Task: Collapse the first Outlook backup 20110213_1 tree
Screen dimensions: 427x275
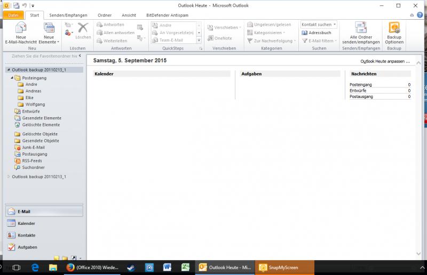Action: (9, 70)
